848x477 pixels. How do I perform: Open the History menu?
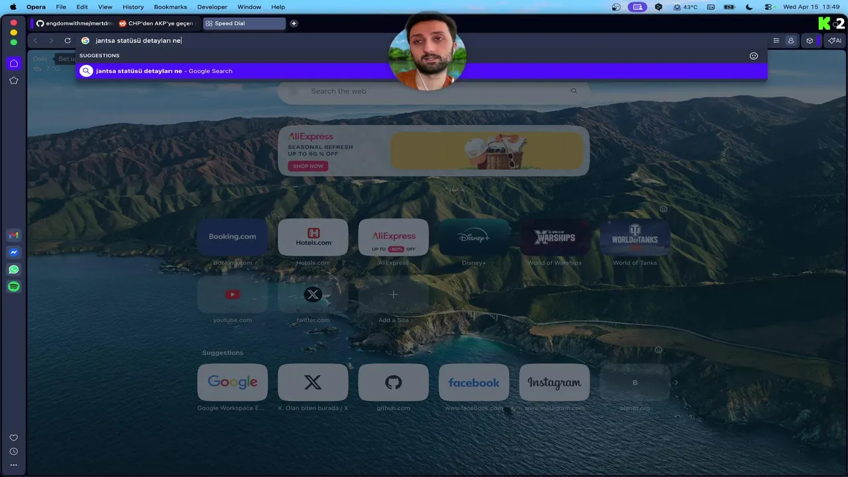tap(133, 7)
